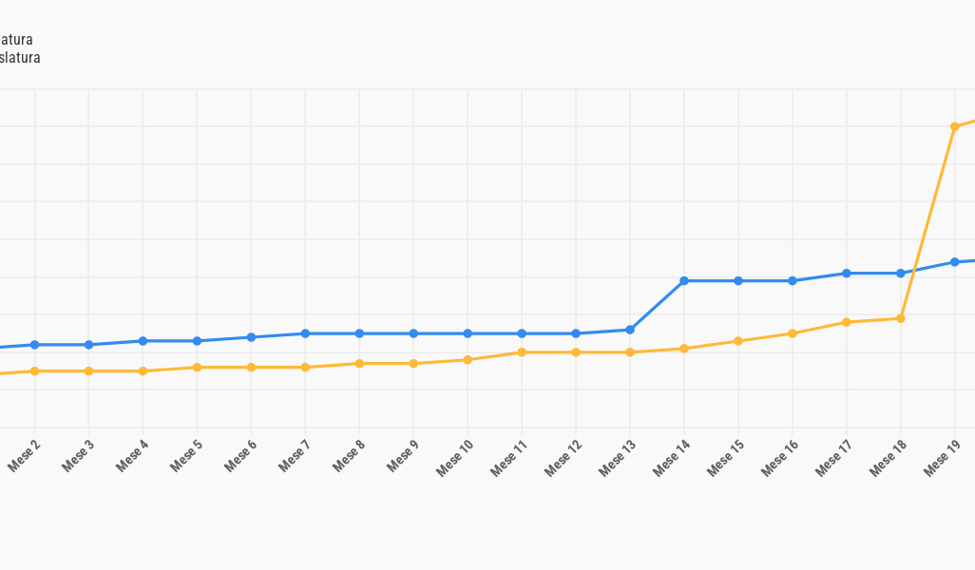Image resolution: width=975 pixels, height=570 pixels.
Task: Click the blue data point at Mese 13
Action: click(x=630, y=330)
